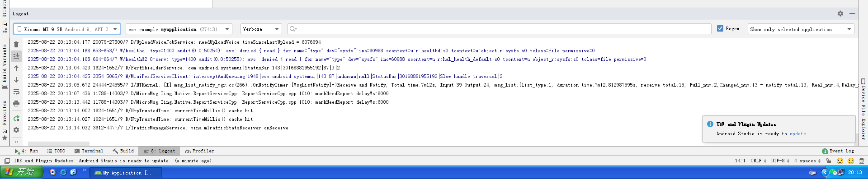Hide the Logcat panel with the minimize dash
The width and height of the screenshot is (868, 179).
pyautogui.click(x=852, y=14)
